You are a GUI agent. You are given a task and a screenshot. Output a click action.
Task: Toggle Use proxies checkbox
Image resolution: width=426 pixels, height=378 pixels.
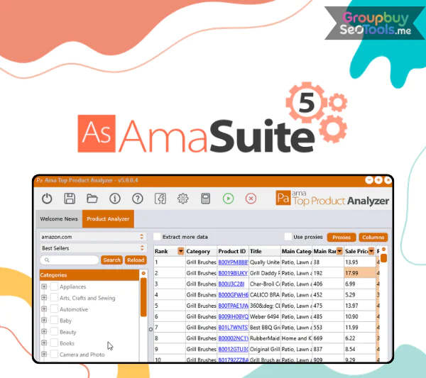tap(288, 237)
